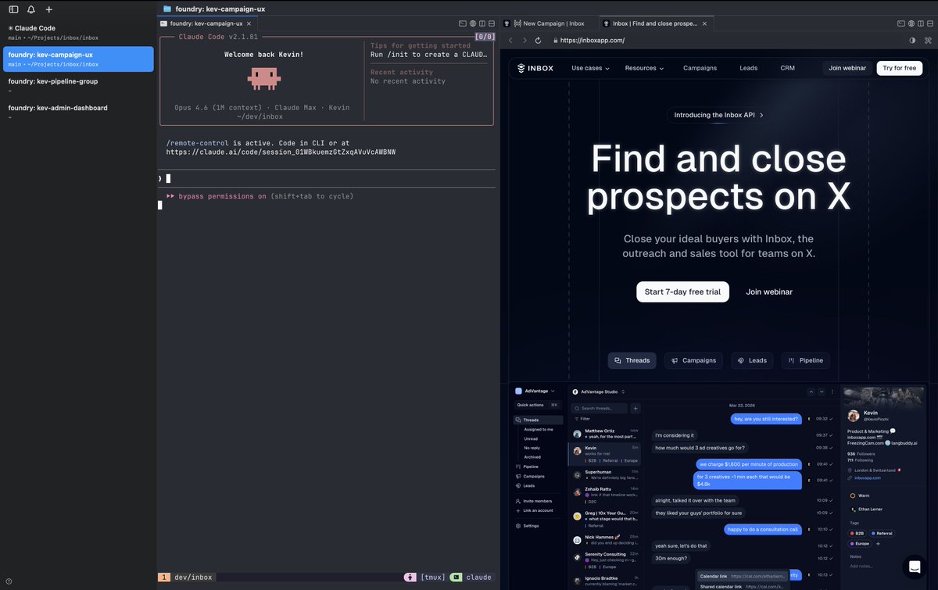Screen dimensions: 938x590
Task: Click globe icon in kev-campaign-ux pane header
Action: point(472,23)
